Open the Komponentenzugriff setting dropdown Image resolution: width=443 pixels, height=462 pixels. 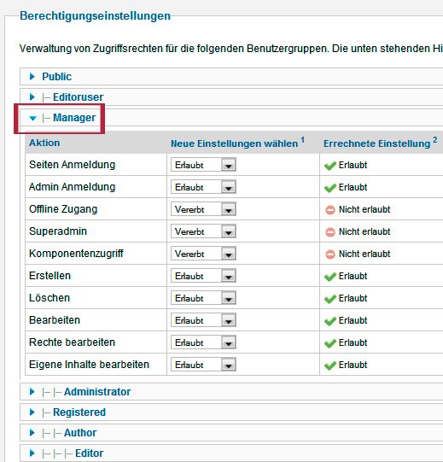click(203, 254)
